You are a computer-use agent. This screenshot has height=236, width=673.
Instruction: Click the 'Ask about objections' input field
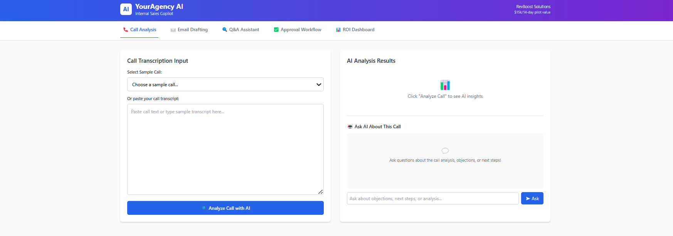coord(432,198)
